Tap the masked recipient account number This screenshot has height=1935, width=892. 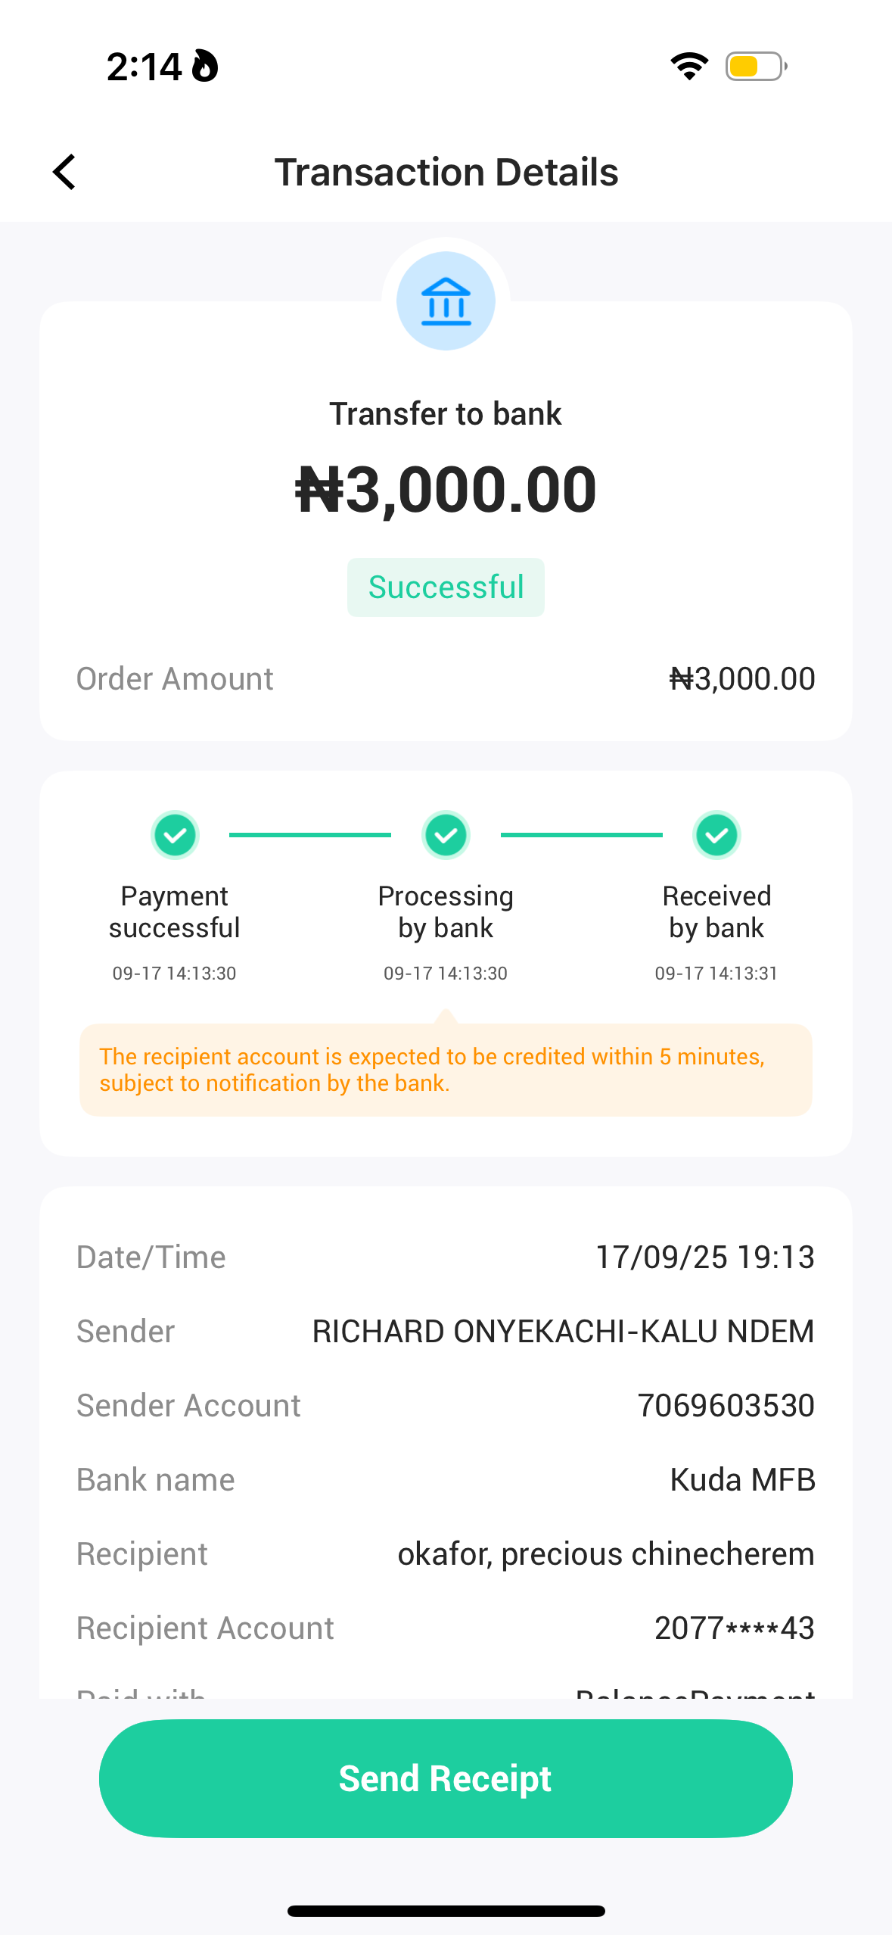pyautogui.click(x=734, y=1628)
